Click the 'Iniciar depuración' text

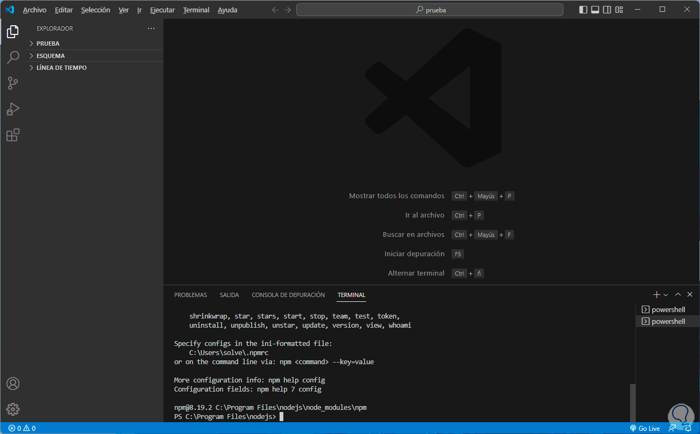415,254
